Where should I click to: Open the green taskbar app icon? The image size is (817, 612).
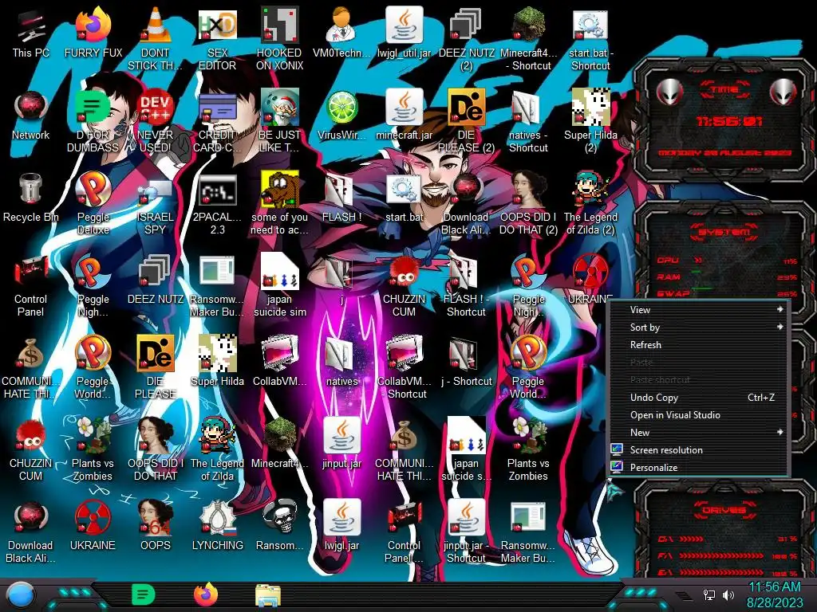tap(143, 594)
